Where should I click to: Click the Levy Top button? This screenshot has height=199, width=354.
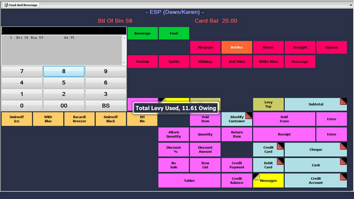tap(268, 104)
